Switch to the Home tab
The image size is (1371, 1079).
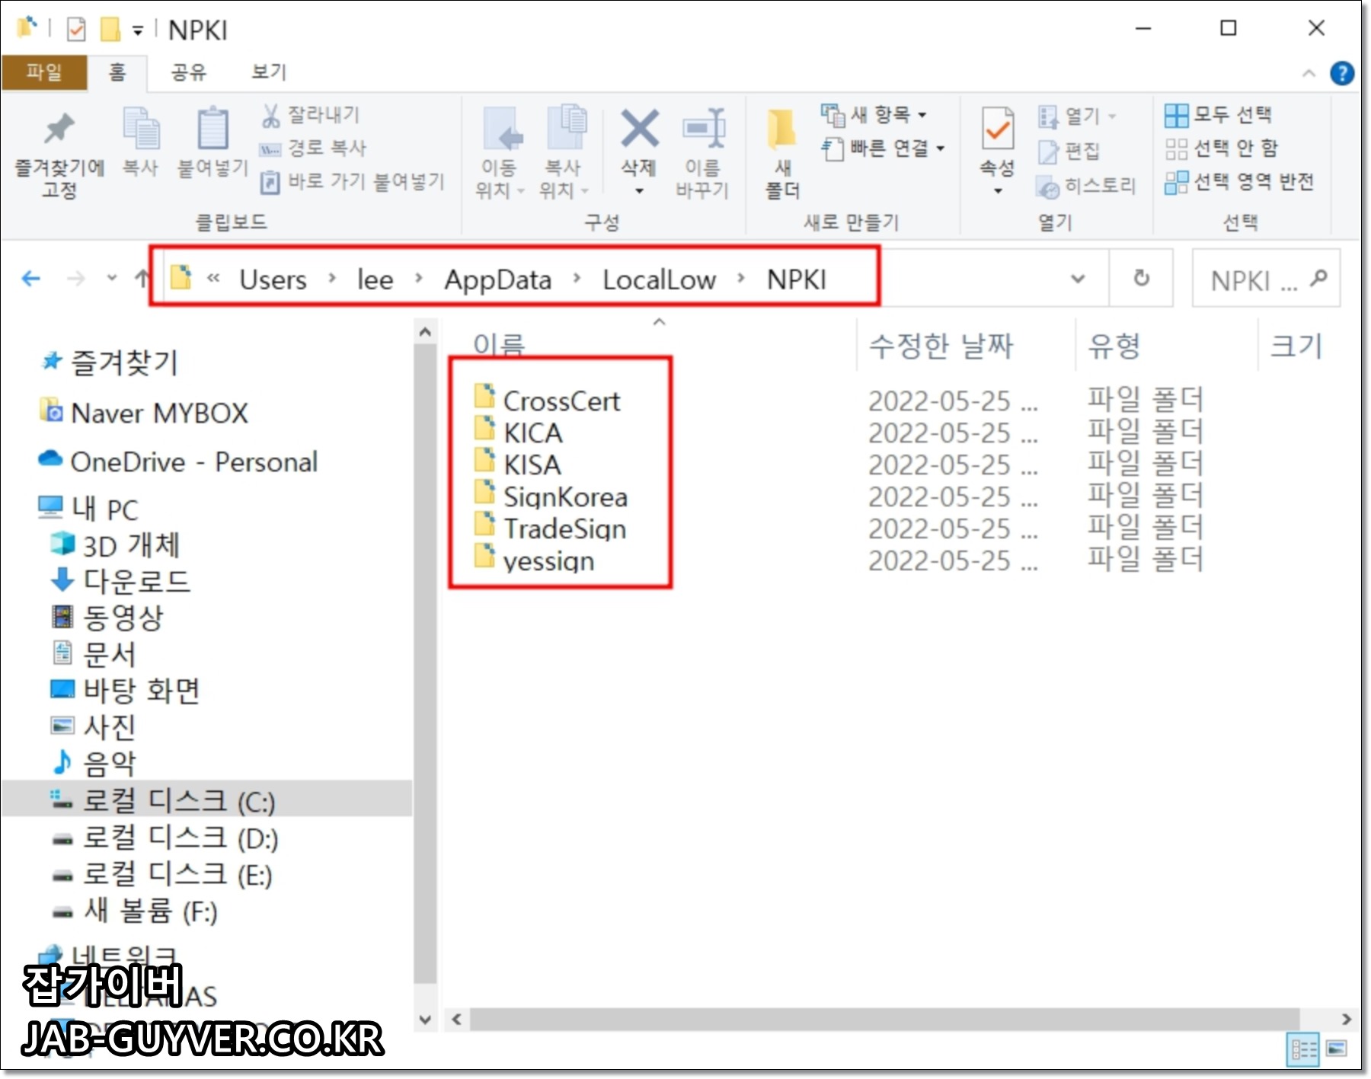click(x=117, y=73)
